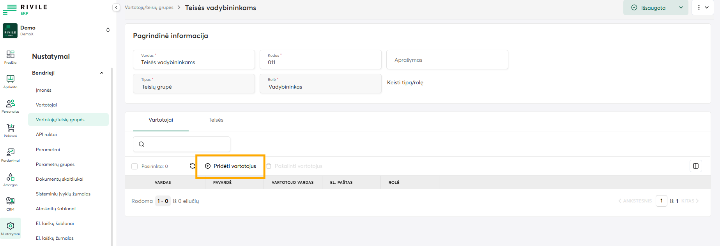Open API raktai in settings menu

[x=46, y=134]
